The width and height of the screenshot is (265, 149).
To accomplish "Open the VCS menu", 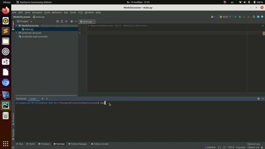I will pyautogui.click(x=80, y=12).
